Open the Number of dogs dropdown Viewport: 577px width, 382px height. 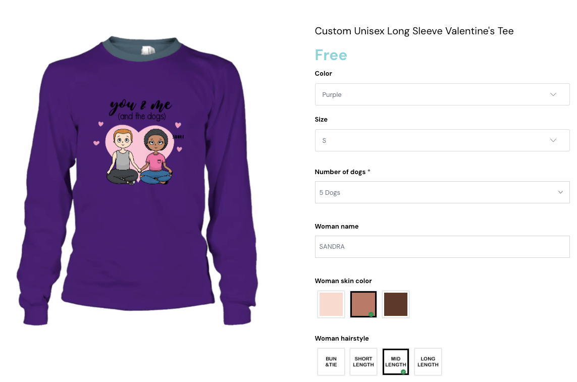click(442, 192)
